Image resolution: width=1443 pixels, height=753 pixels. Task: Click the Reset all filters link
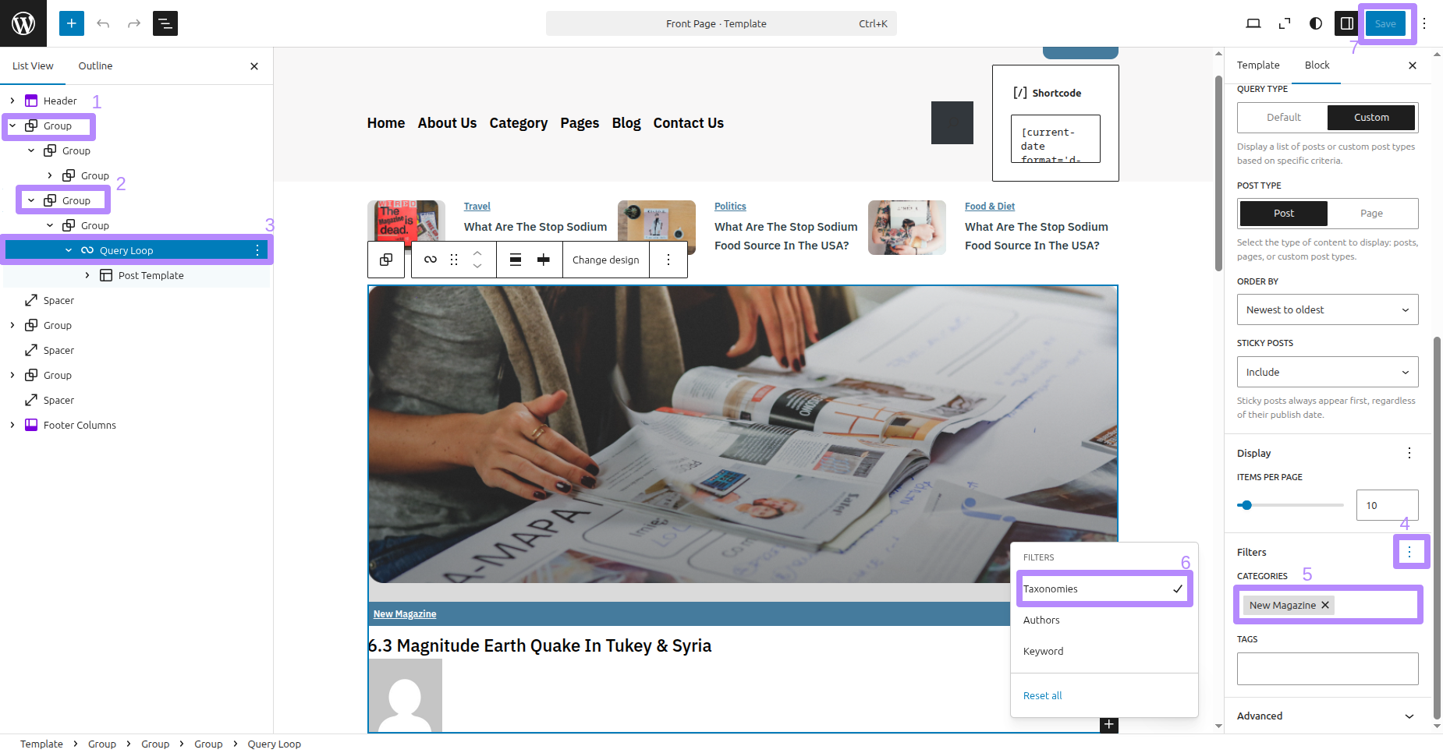tap(1042, 696)
